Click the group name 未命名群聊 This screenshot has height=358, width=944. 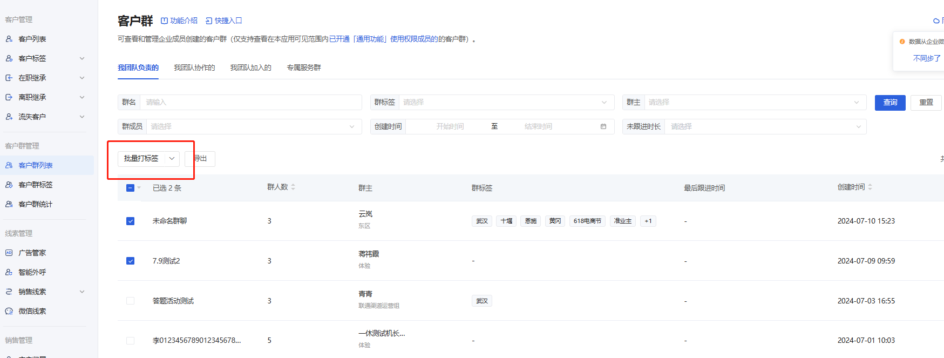point(169,221)
